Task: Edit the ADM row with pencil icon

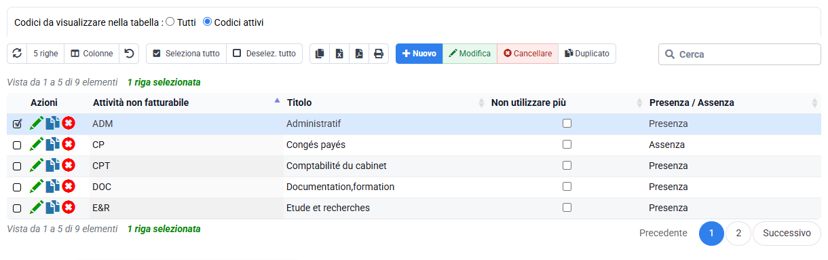Action: 37,123
